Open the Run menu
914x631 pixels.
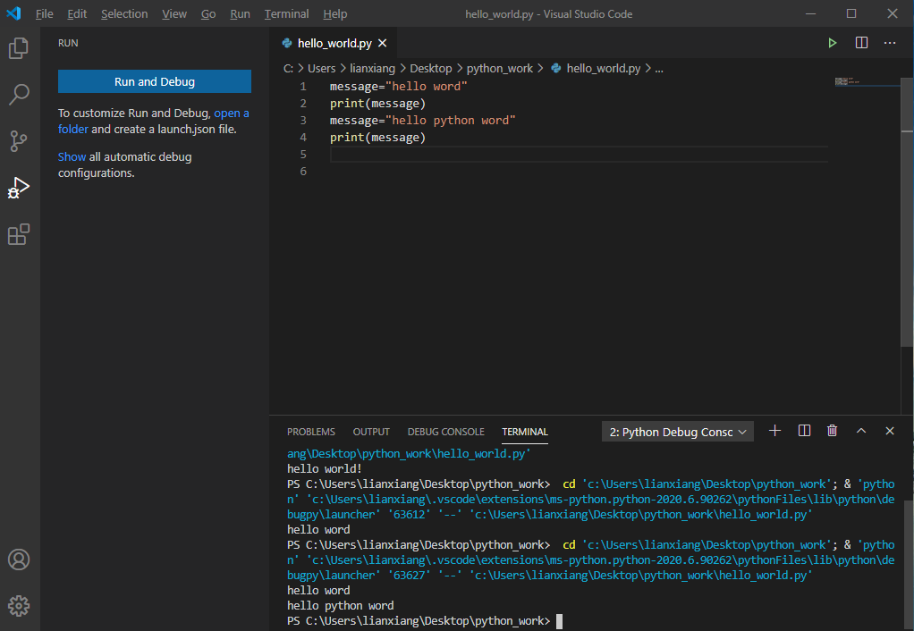(240, 14)
